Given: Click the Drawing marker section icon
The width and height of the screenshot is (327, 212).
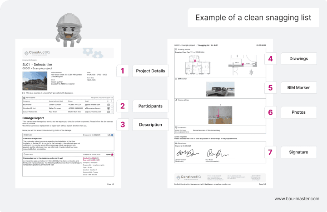Looking at the screenshot, I should 176,49.
